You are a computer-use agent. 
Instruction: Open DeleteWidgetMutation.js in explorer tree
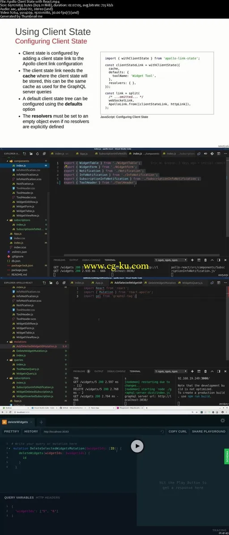[32, 351]
